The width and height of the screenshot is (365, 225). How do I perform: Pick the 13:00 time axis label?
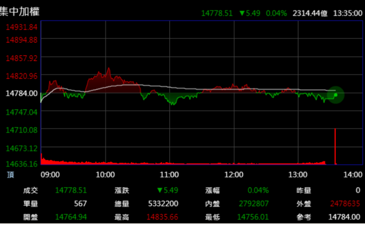click(297, 174)
